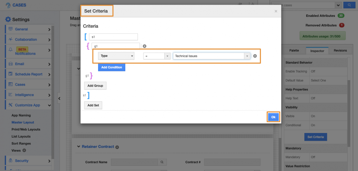358x171 pixels.
Task: Collapse the left settings sidebar
Action: (59, 98)
